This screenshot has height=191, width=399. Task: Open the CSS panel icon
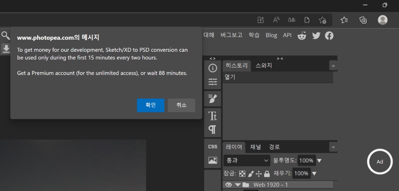[x=213, y=147]
